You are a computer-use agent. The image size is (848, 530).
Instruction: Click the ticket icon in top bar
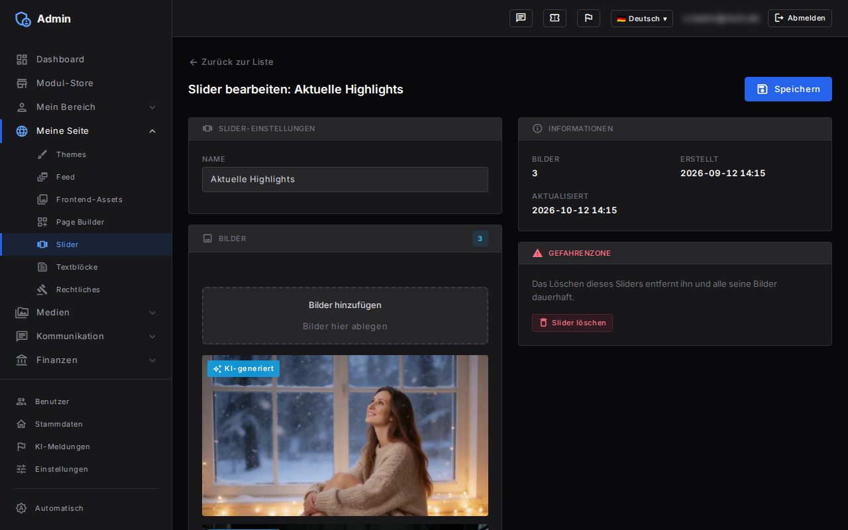[x=555, y=19]
